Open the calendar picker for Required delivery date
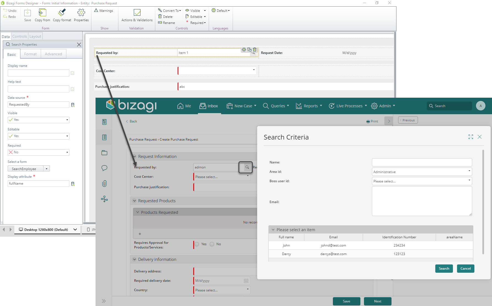This screenshot has height=306, width=492. (x=246, y=281)
